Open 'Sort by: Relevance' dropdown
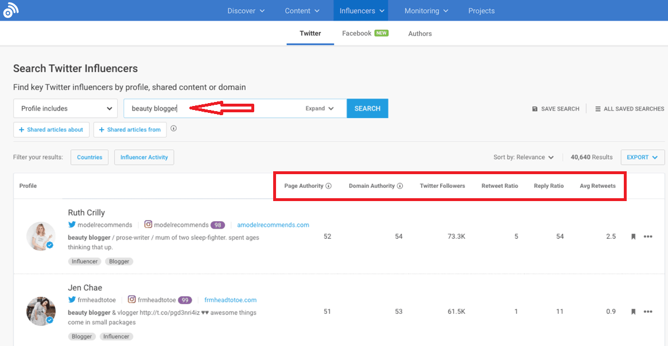 [523, 158]
